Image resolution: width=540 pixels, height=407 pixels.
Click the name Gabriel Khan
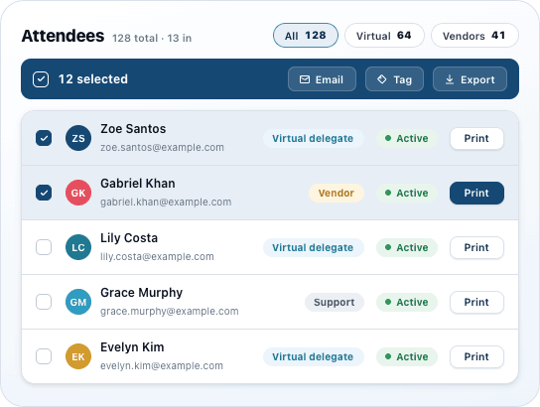pyautogui.click(x=138, y=184)
